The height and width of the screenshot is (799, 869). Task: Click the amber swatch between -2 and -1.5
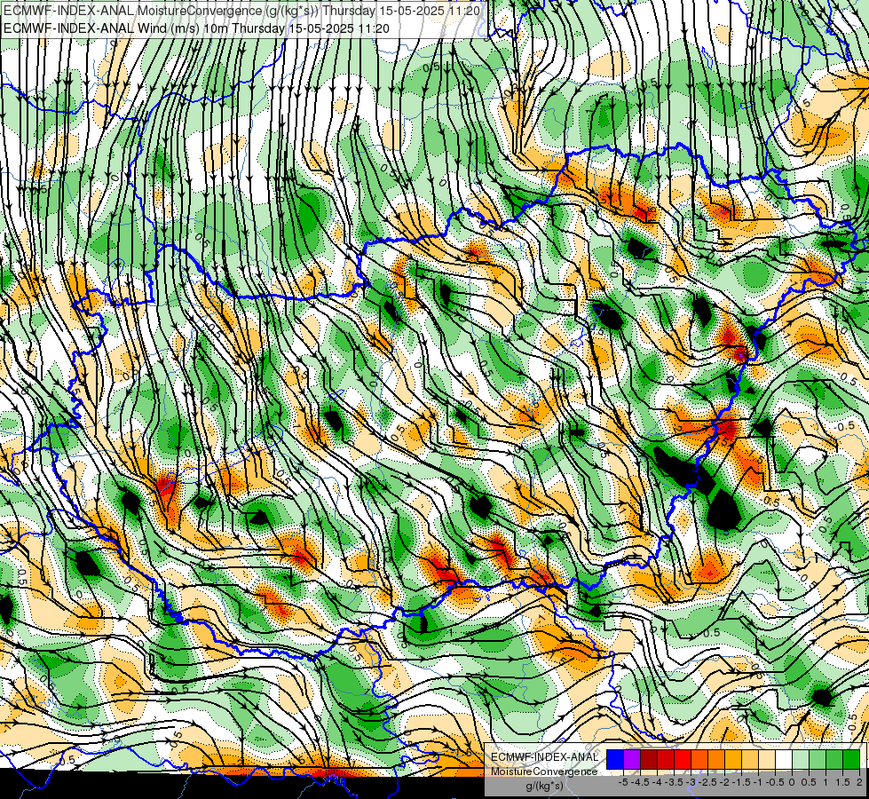click(x=733, y=760)
